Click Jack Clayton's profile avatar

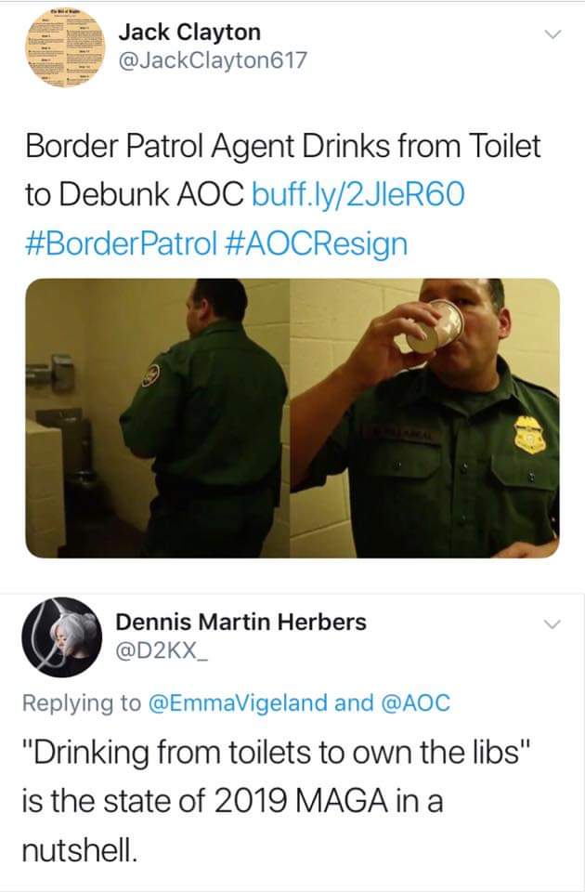[x=62, y=47]
